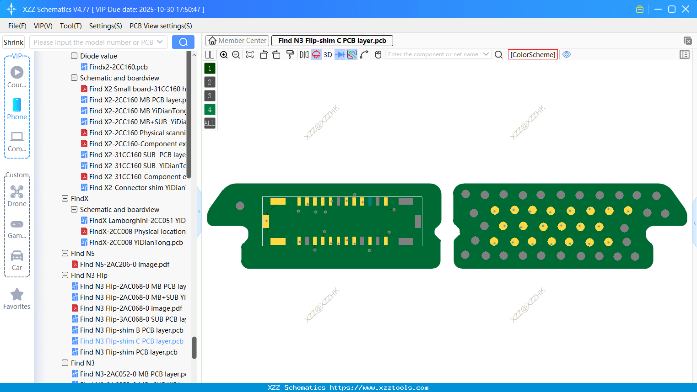Rotate the board clockwise

[276, 54]
